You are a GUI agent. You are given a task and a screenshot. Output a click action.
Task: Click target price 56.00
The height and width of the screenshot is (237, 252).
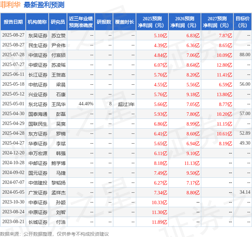tap(245, 84)
